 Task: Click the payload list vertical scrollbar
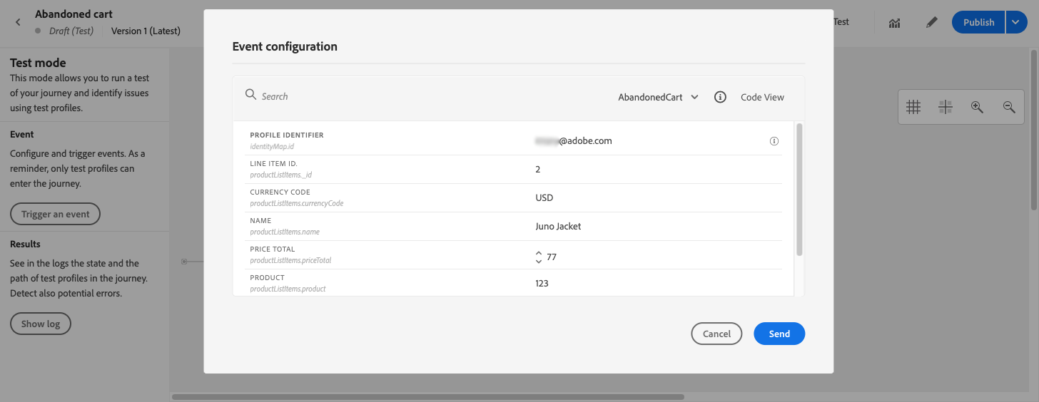pyautogui.click(x=799, y=189)
